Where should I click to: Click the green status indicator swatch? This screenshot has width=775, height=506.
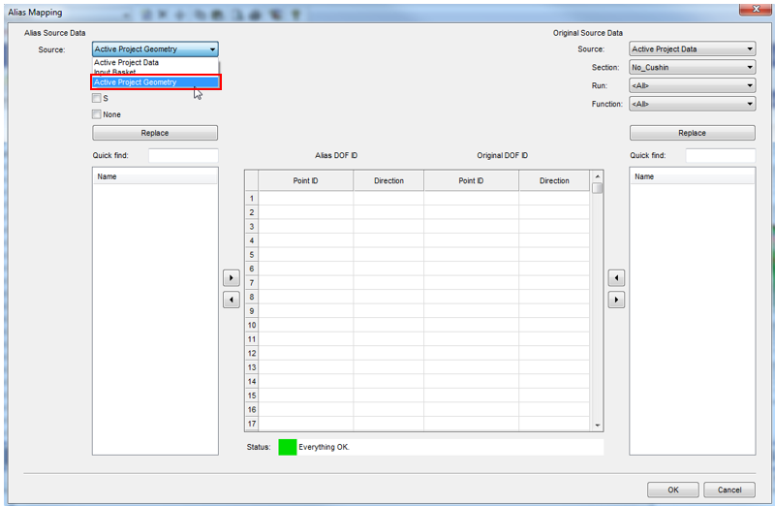(x=287, y=447)
